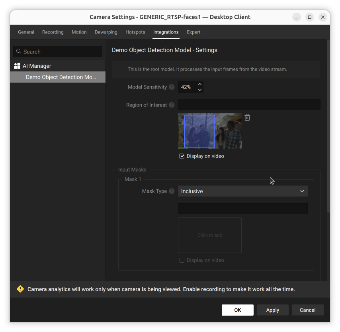340x332 pixels.
Task: Select Demo Object Detection Model item
Action: pos(58,77)
